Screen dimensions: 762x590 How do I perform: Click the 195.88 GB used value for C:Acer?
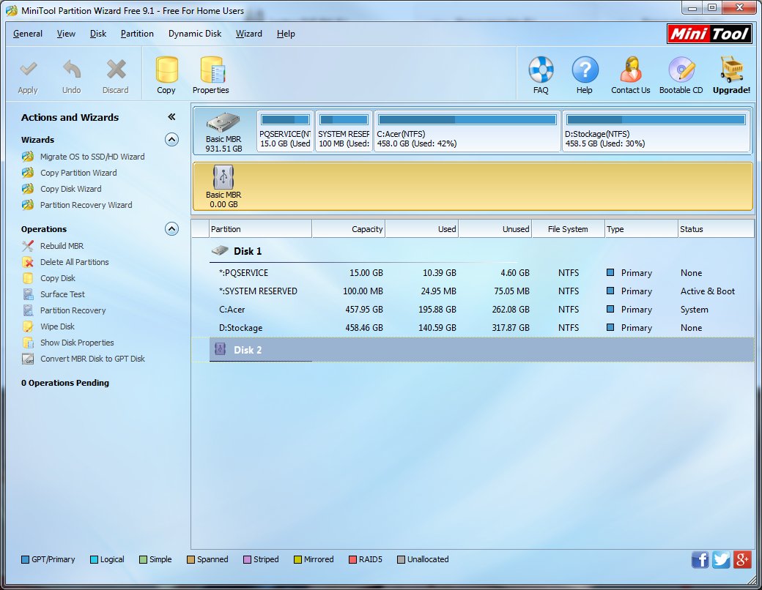(x=437, y=310)
